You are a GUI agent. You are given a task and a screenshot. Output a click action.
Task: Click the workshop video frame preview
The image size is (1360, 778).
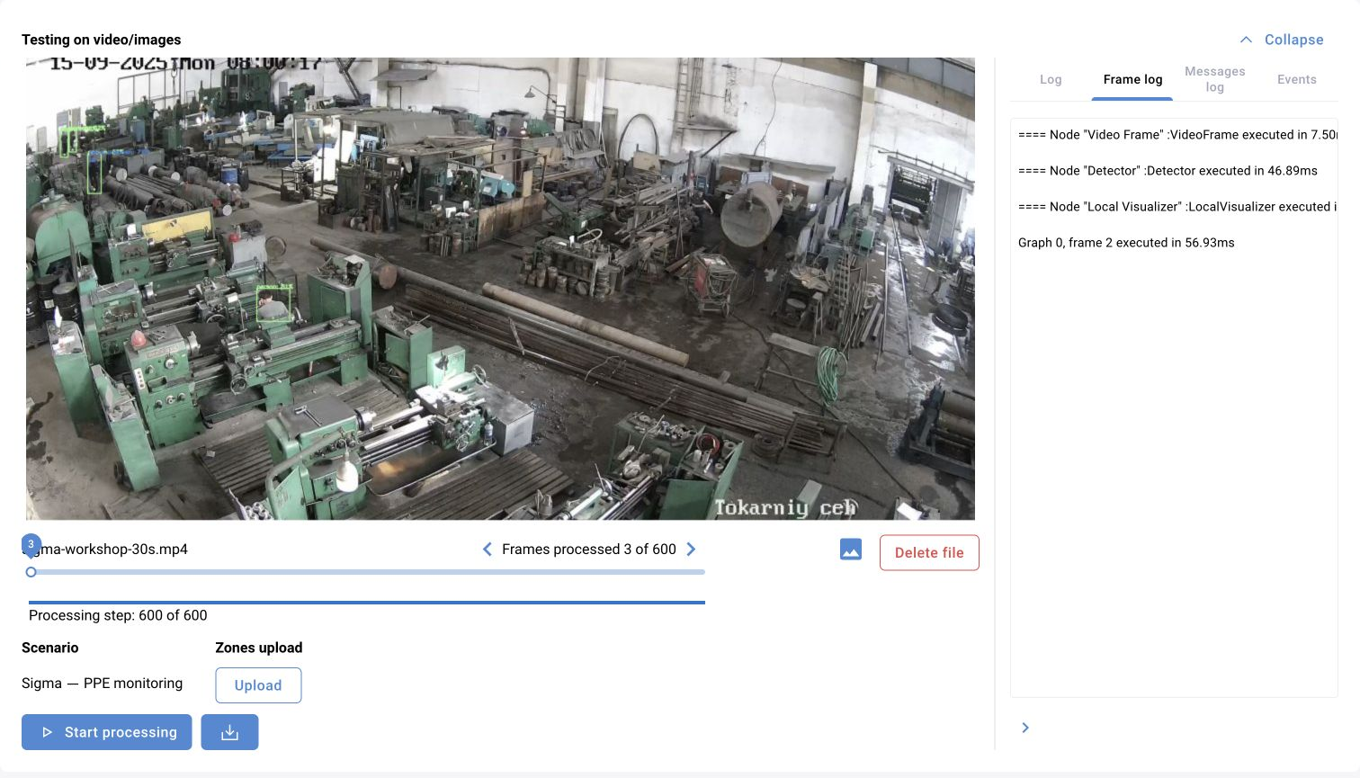pos(500,289)
